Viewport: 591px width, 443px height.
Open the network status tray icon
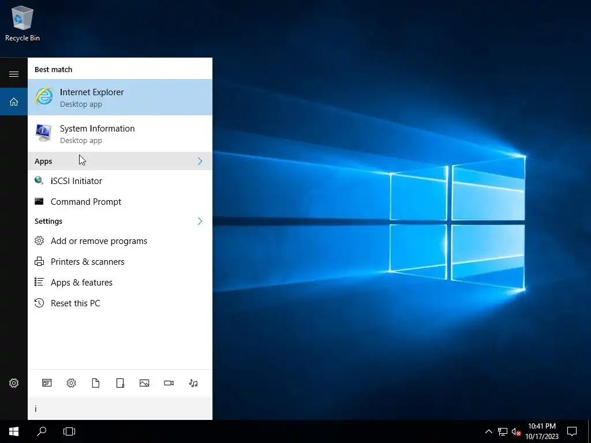click(x=503, y=431)
